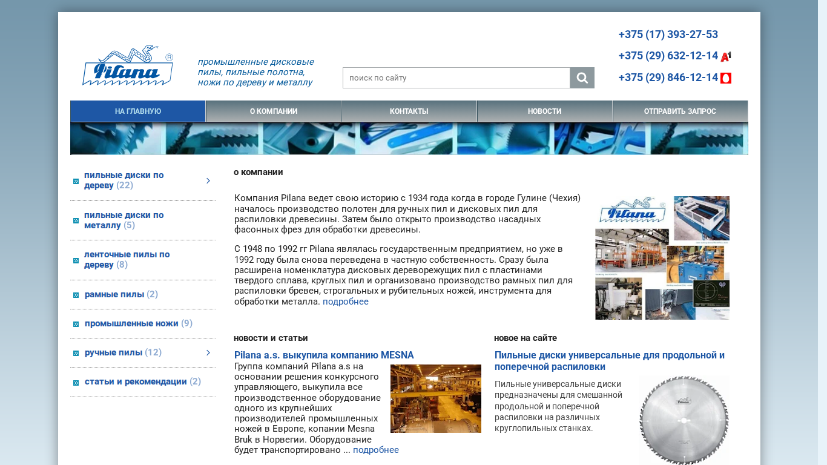
Task: Click подробнее link under company description
Action: pos(346,302)
